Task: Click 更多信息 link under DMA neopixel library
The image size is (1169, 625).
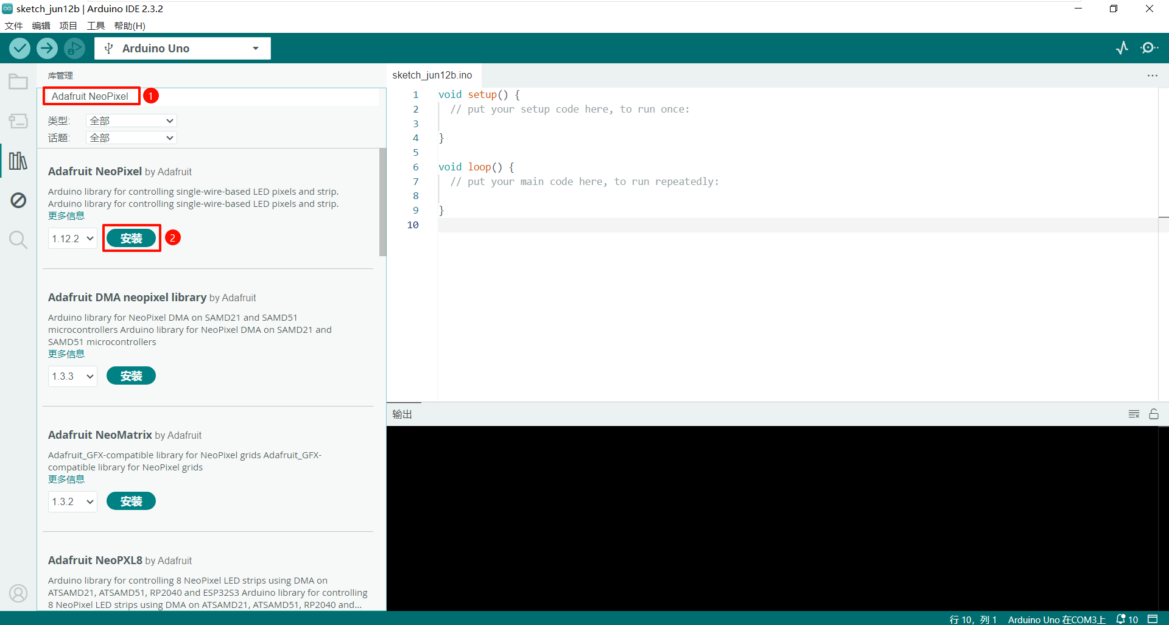Action: (x=66, y=354)
